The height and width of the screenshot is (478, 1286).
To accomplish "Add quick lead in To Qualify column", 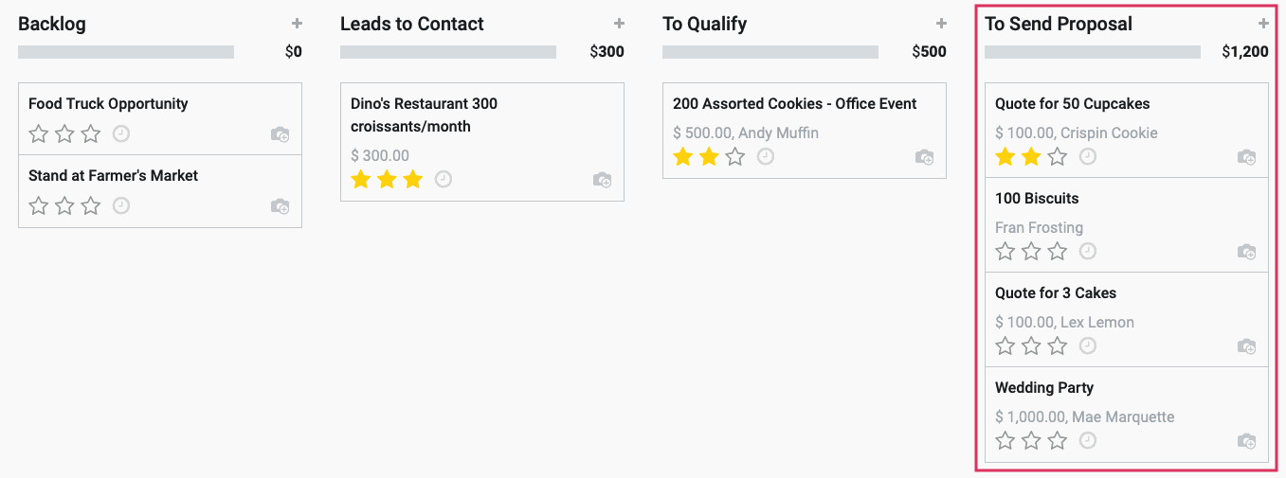I will (x=941, y=24).
